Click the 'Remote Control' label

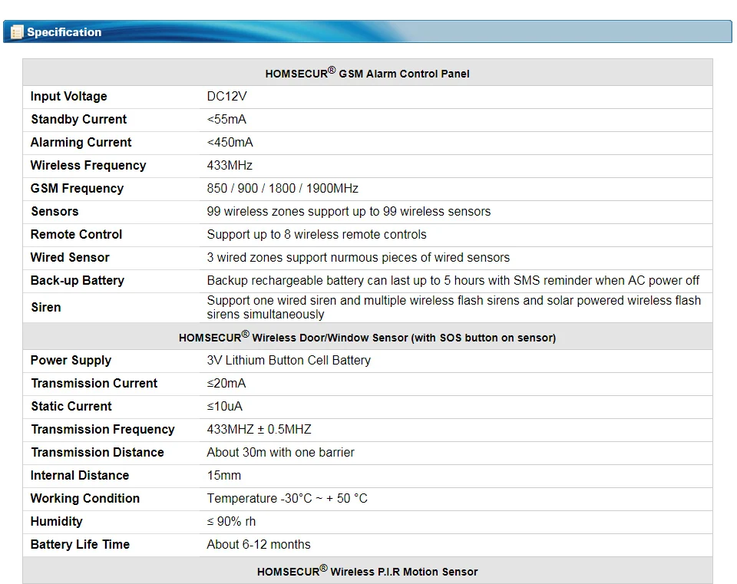point(76,235)
